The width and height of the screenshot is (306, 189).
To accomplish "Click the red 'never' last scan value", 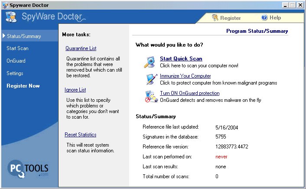I will click(221, 157).
